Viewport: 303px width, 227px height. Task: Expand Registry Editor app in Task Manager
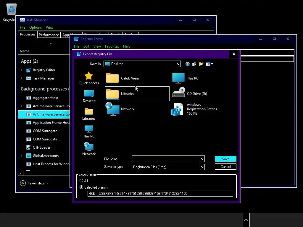pyautogui.click(x=21, y=70)
